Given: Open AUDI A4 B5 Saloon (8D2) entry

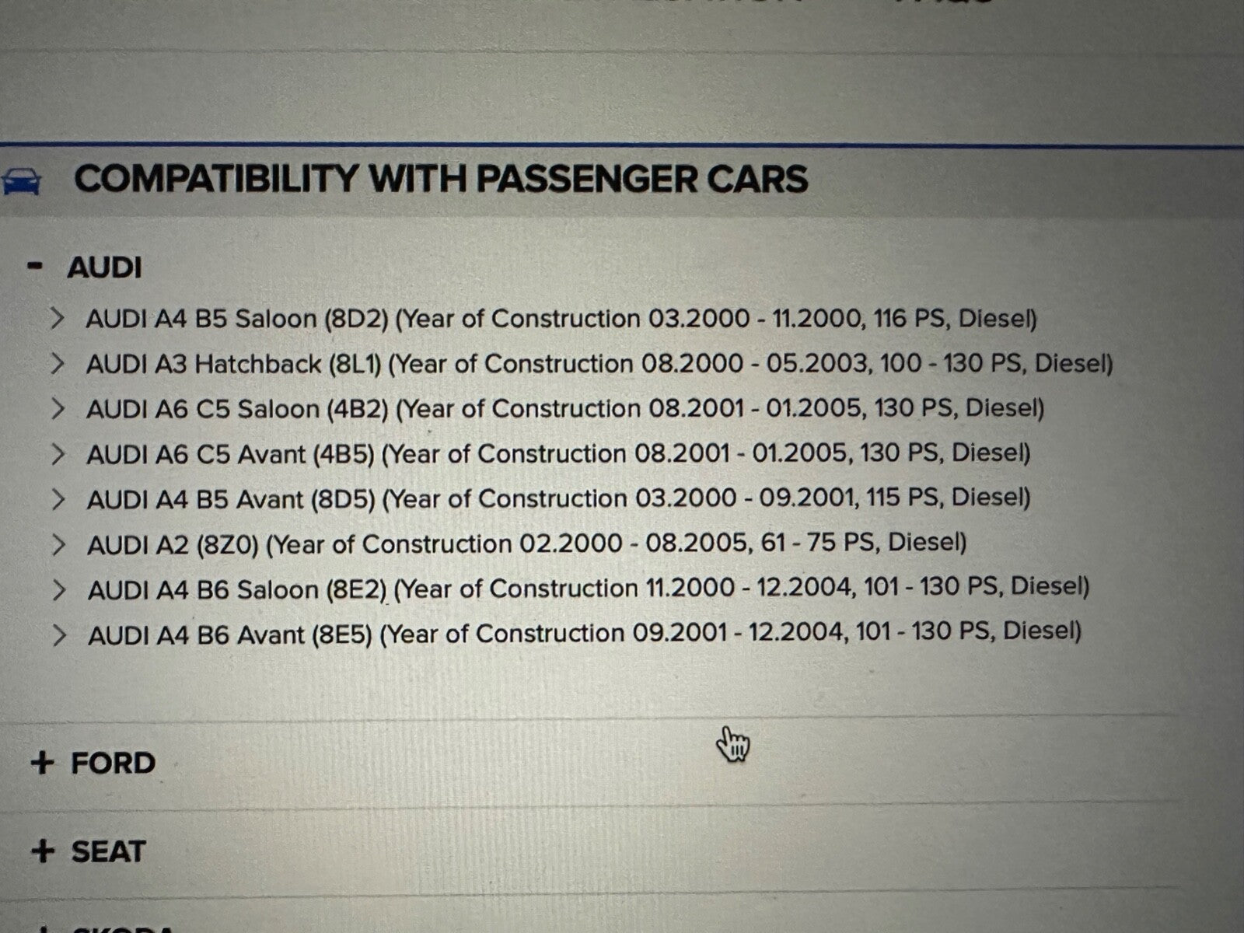Looking at the screenshot, I should coord(561,319).
